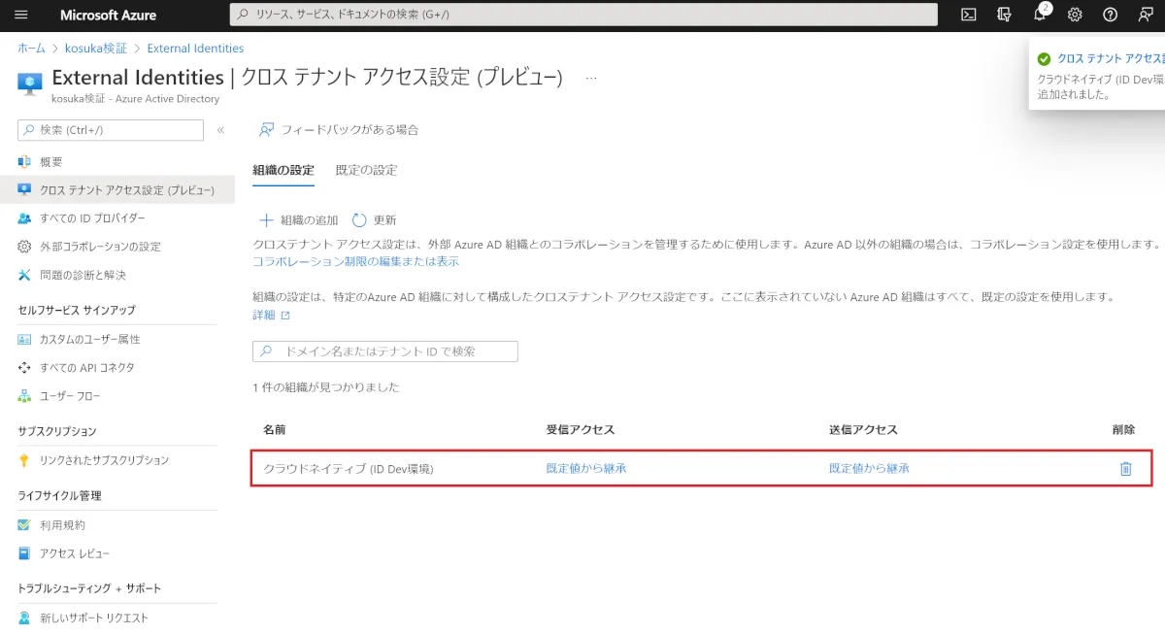Click the Microsoft Azure logo text
The width and height of the screenshot is (1165, 635).
coord(108,16)
